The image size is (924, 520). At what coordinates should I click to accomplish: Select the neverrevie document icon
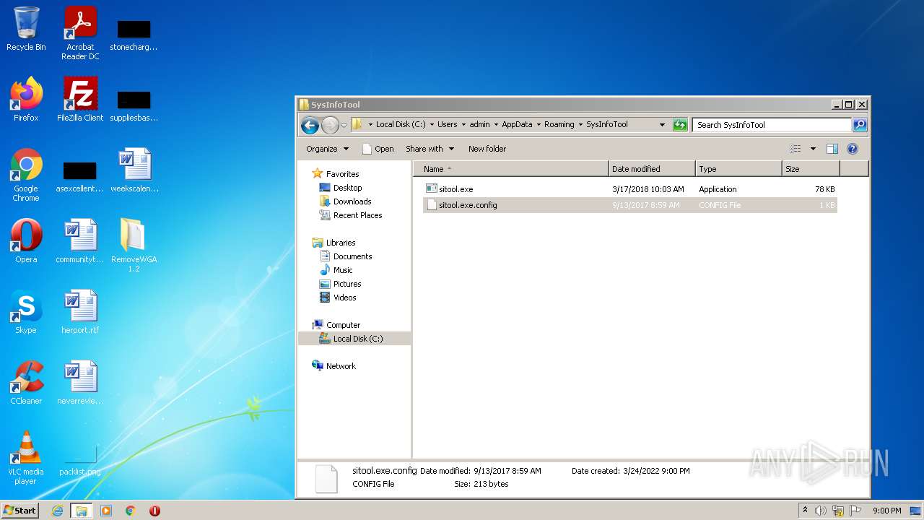tap(80, 383)
